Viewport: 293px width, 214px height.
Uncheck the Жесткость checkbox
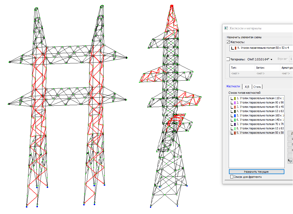click(x=228, y=42)
